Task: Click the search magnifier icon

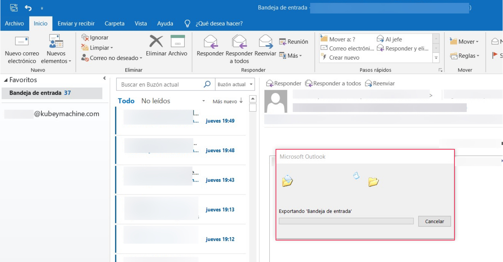Action: click(x=207, y=84)
